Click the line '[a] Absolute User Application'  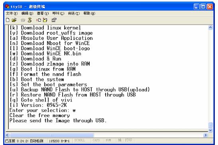coord(51,38)
